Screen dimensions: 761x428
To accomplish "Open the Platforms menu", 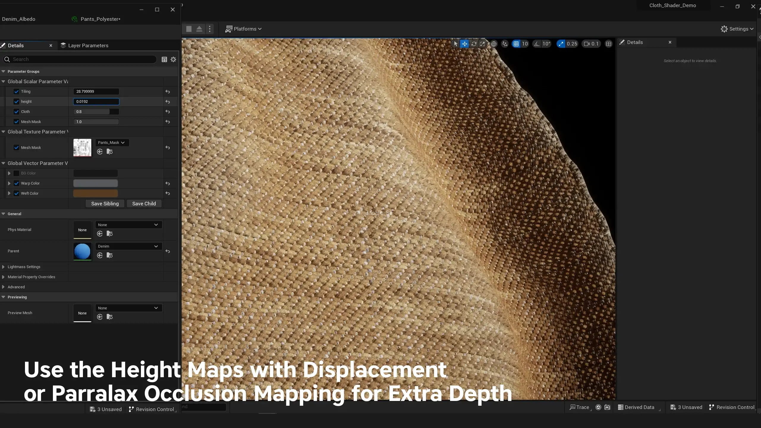I will (x=243, y=29).
